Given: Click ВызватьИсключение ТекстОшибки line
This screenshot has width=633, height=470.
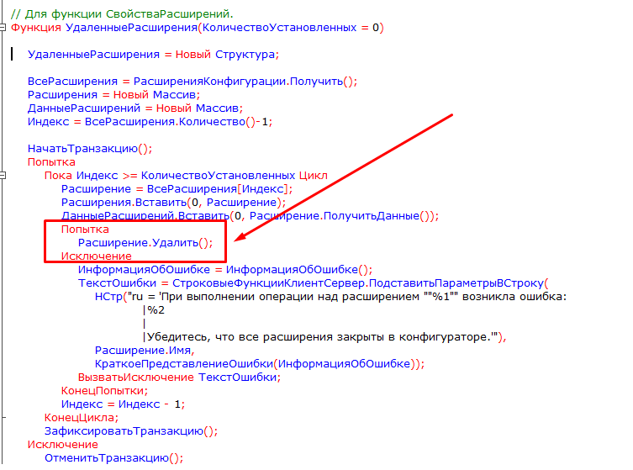Looking at the screenshot, I should (x=179, y=378).
